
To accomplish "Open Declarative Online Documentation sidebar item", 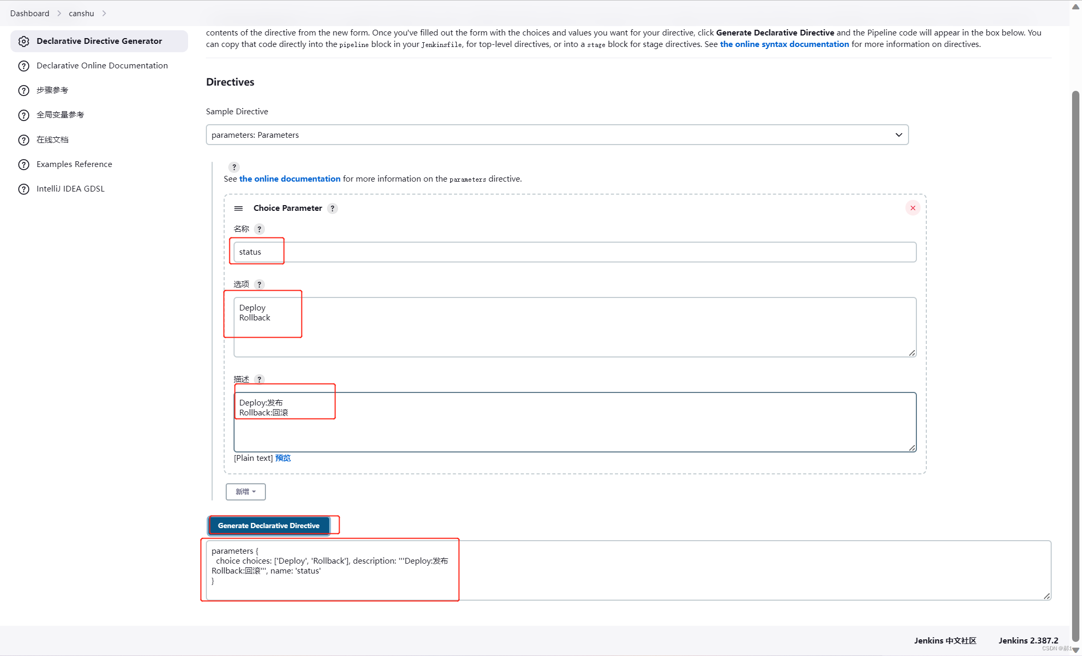I will click(x=102, y=65).
